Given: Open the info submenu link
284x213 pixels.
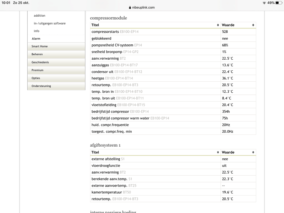Looking at the screenshot, I should pos(37,31).
